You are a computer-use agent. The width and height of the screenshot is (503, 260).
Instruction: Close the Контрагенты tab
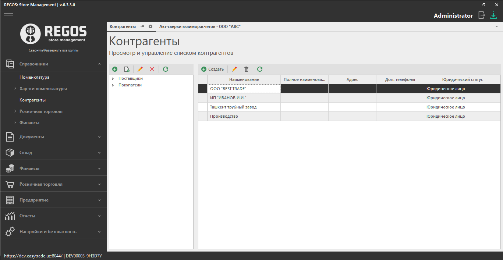coord(150,26)
